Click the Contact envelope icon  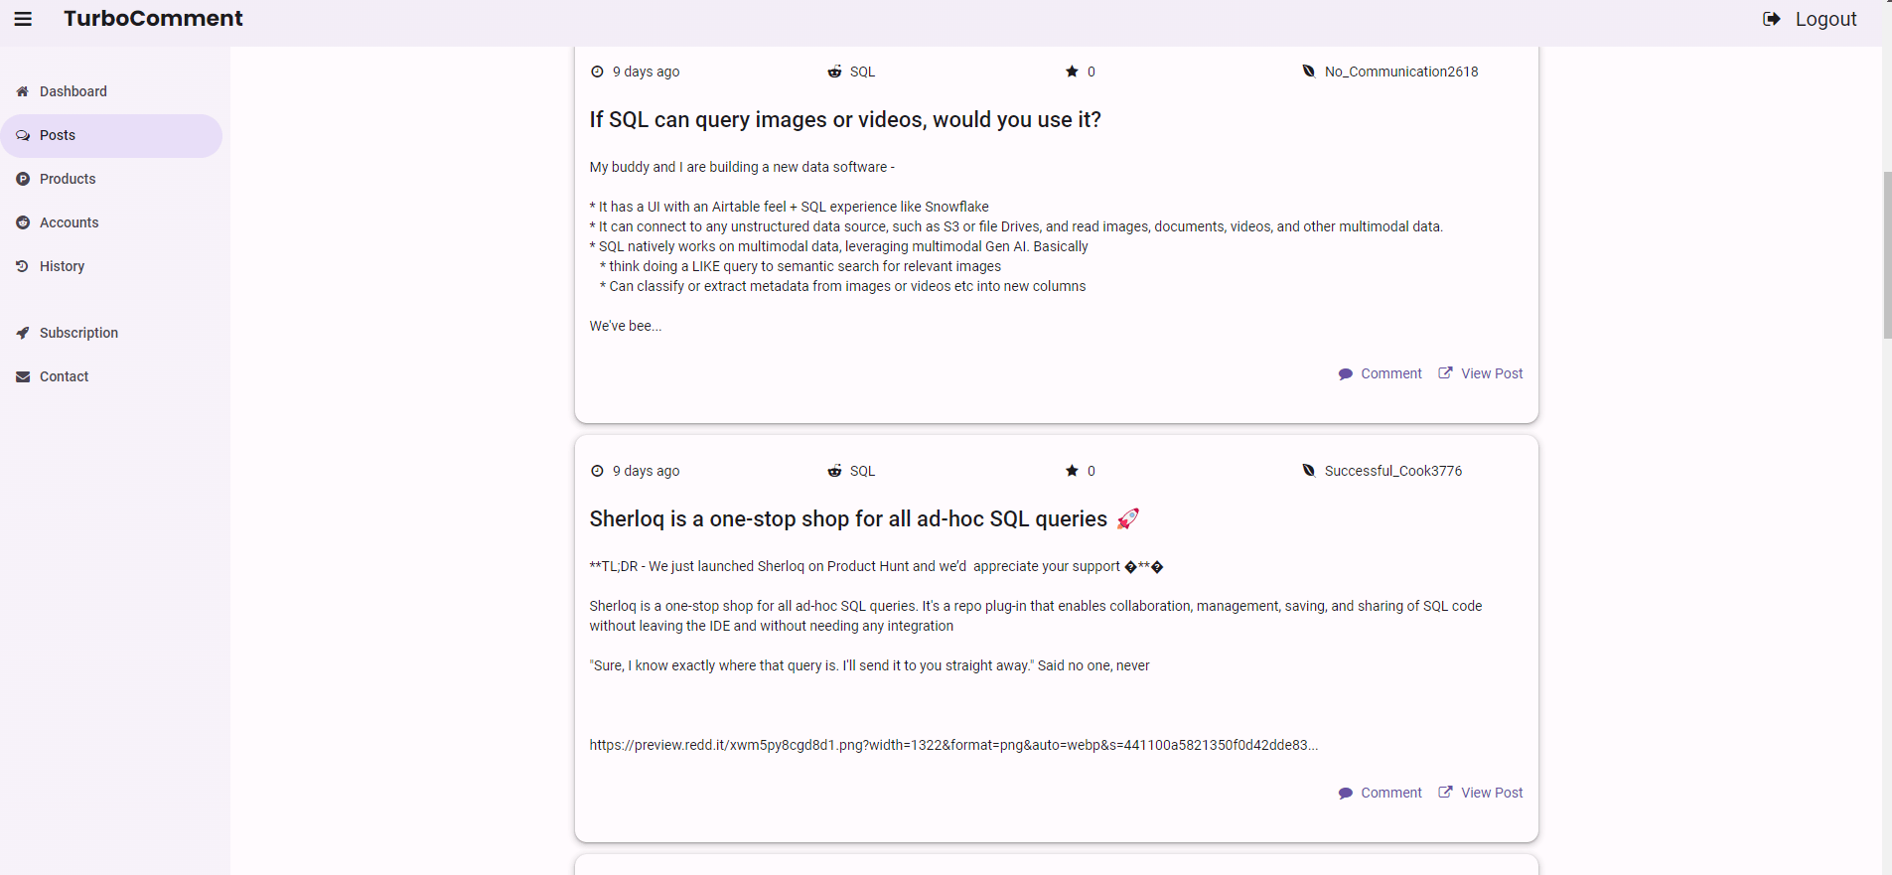click(23, 376)
